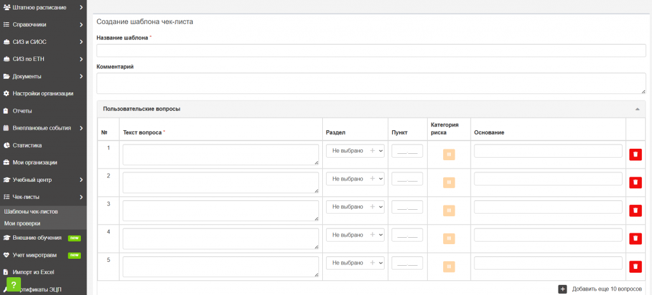This screenshot has width=652, height=295.
Task: Expand the Внеплановые события submenu chevron
Action: [x=81, y=128]
